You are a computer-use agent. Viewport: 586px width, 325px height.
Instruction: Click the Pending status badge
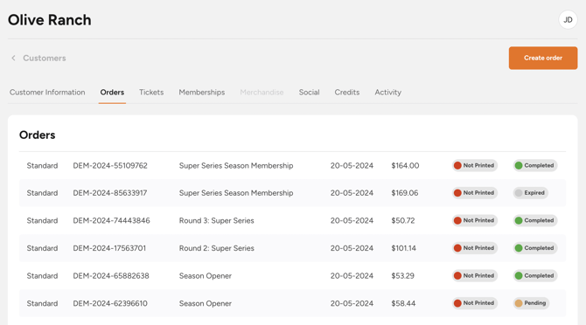(x=532, y=303)
